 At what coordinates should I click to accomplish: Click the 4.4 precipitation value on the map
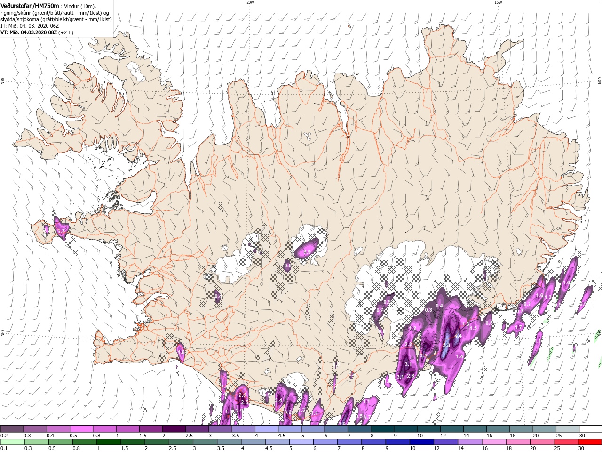(459, 336)
